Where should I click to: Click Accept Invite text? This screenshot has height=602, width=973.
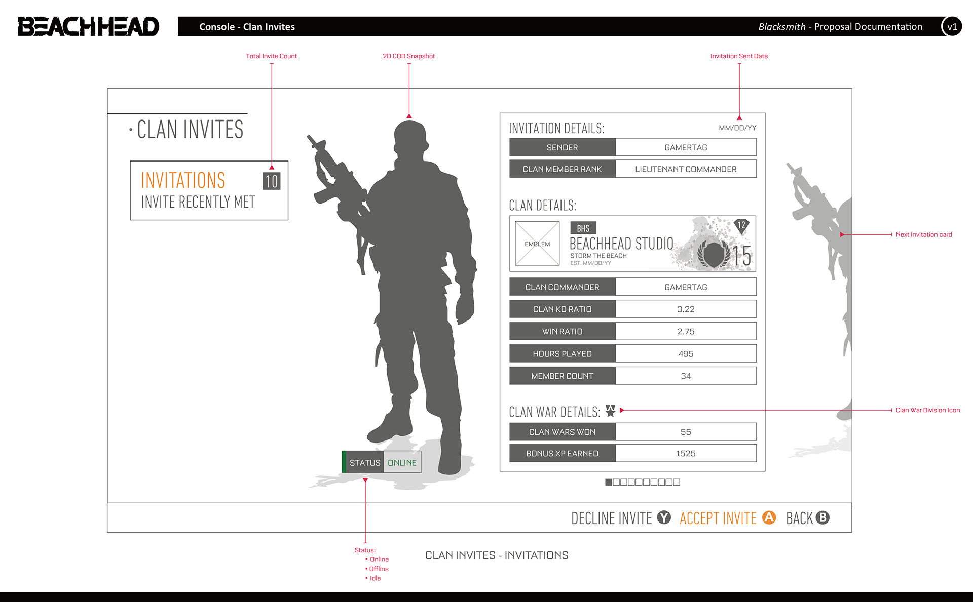click(718, 518)
